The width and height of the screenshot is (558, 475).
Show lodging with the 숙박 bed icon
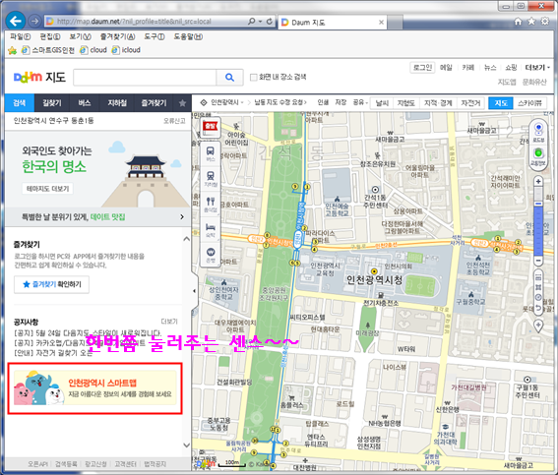pos(211,230)
